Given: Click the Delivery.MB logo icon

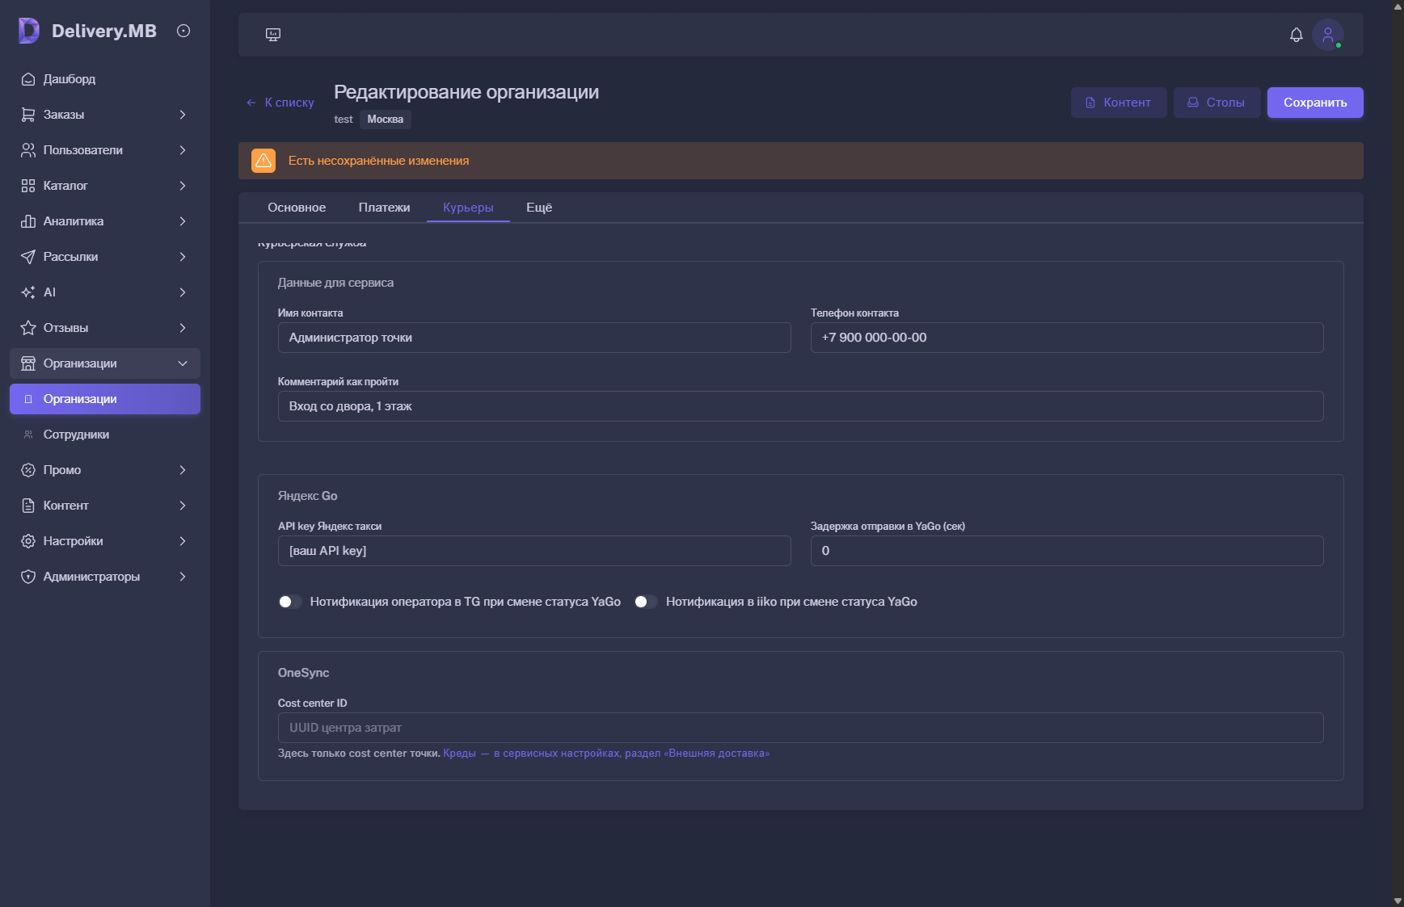Looking at the screenshot, I should tap(29, 31).
